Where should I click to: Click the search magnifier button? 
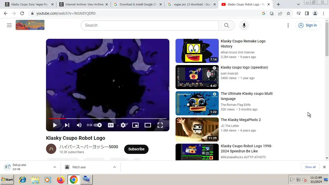226,25
